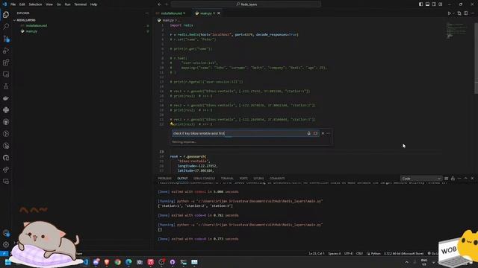
Task: Open the Selection menu
Action: pyautogui.click(x=35, y=4)
